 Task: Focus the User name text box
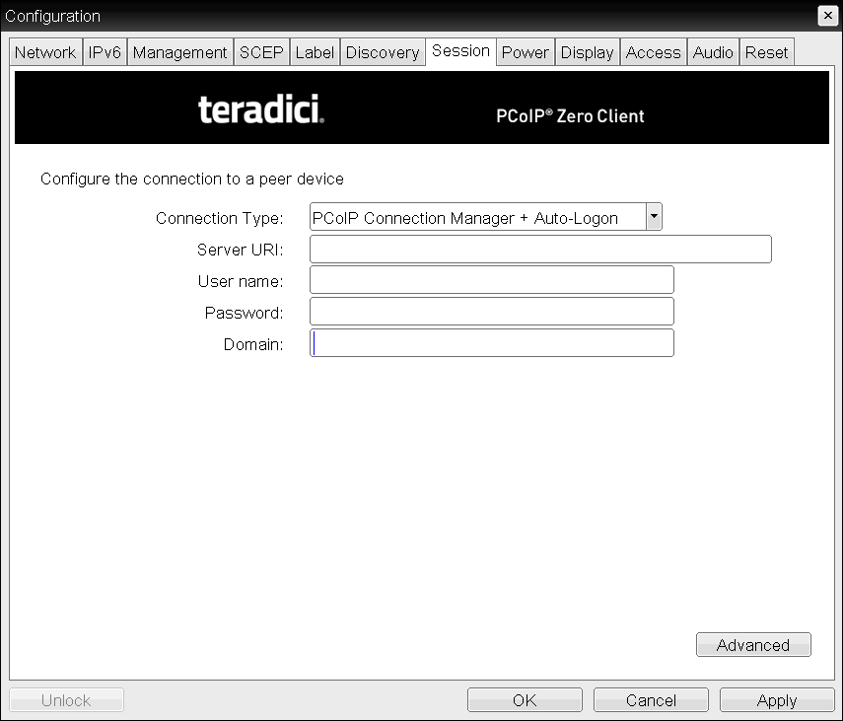pos(491,280)
